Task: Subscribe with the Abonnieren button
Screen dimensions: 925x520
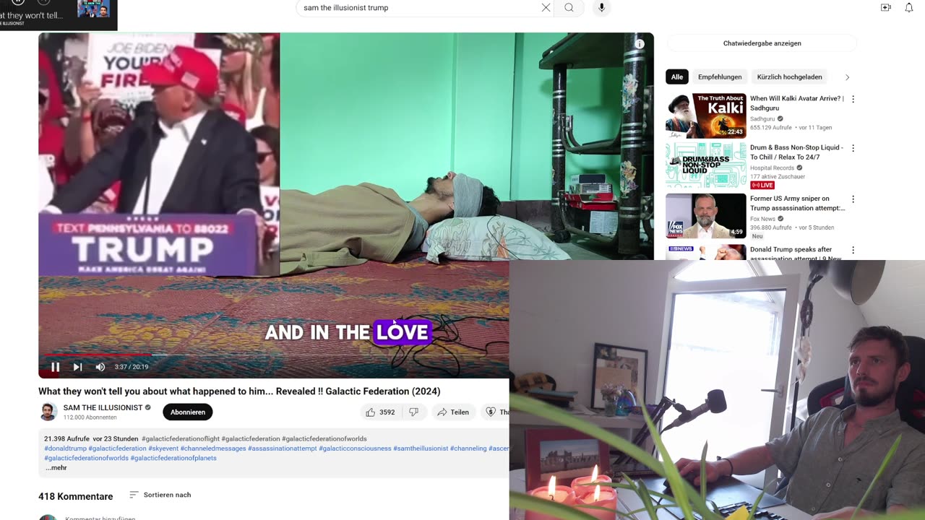Action: (x=188, y=412)
